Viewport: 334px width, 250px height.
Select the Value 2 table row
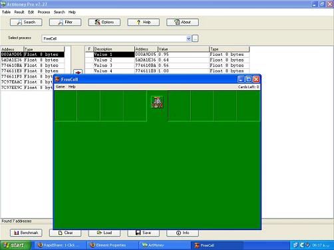pos(167,60)
